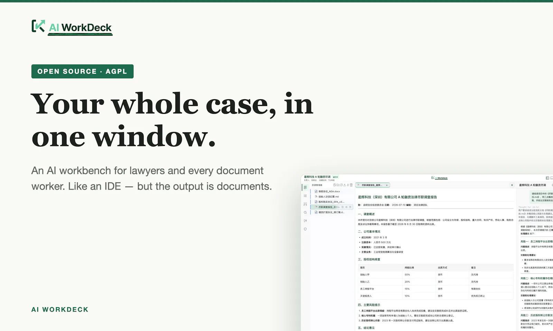Click table cell 天使投资人
The width and height of the screenshot is (553, 331).
point(366,296)
